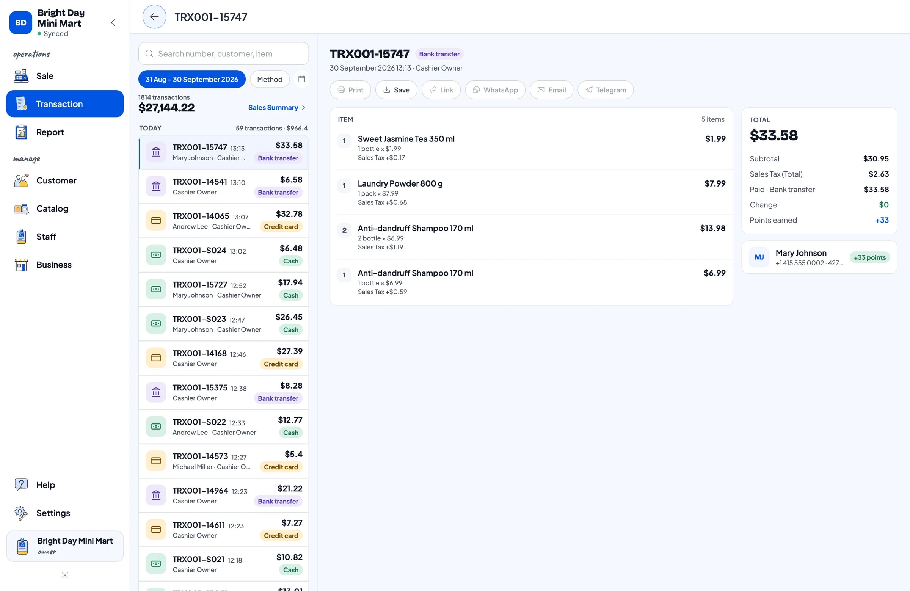Screen dimensions: 910x591
Task: Open the 31 Aug – 30 September date filter
Action: tap(191, 79)
